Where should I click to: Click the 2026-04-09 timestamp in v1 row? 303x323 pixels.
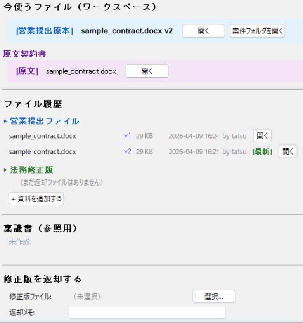[x=193, y=136]
